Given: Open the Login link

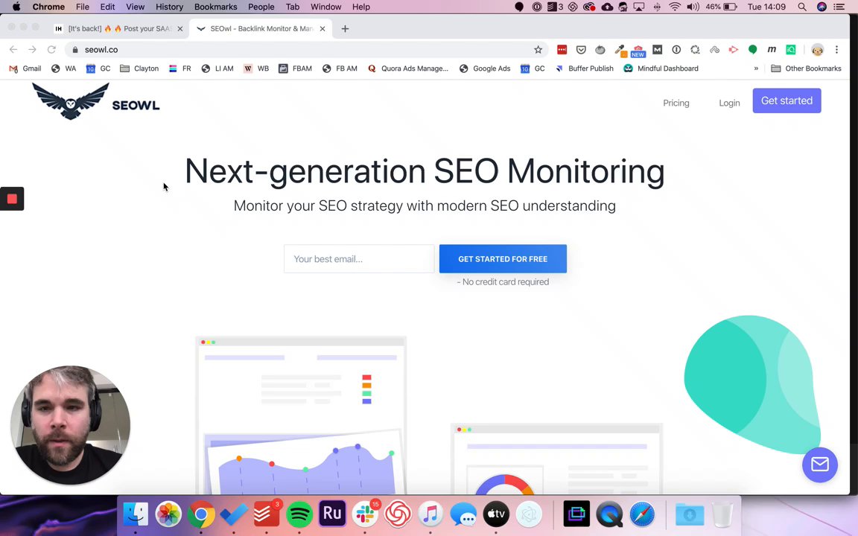Looking at the screenshot, I should pos(729,103).
